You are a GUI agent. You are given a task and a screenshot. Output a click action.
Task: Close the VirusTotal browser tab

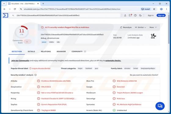[38, 4]
